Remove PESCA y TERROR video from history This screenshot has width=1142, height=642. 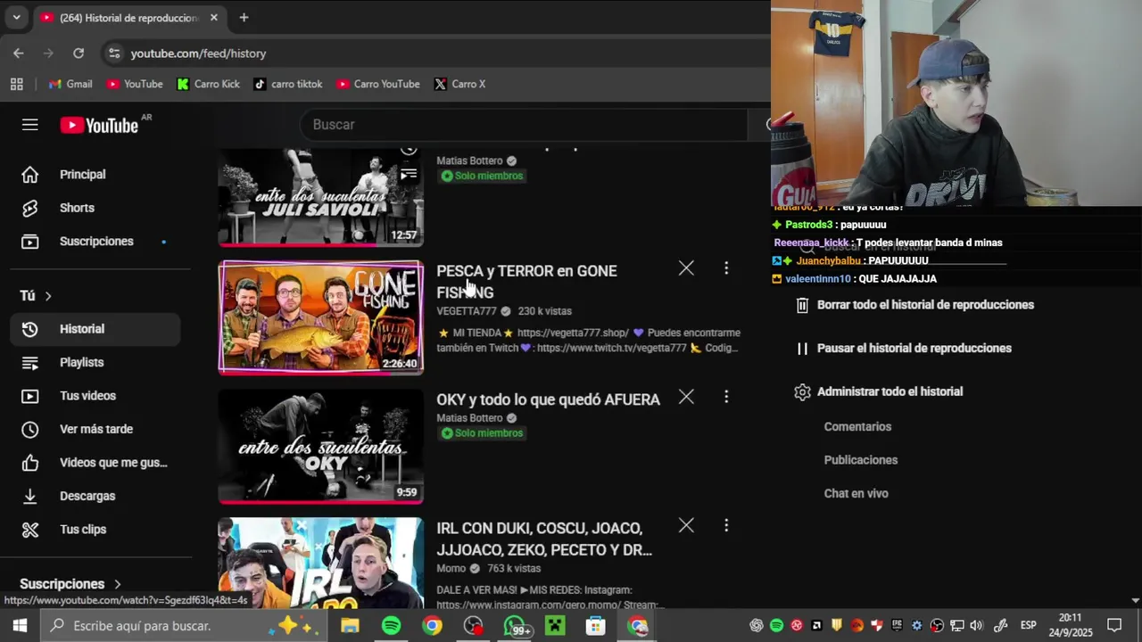686,267
